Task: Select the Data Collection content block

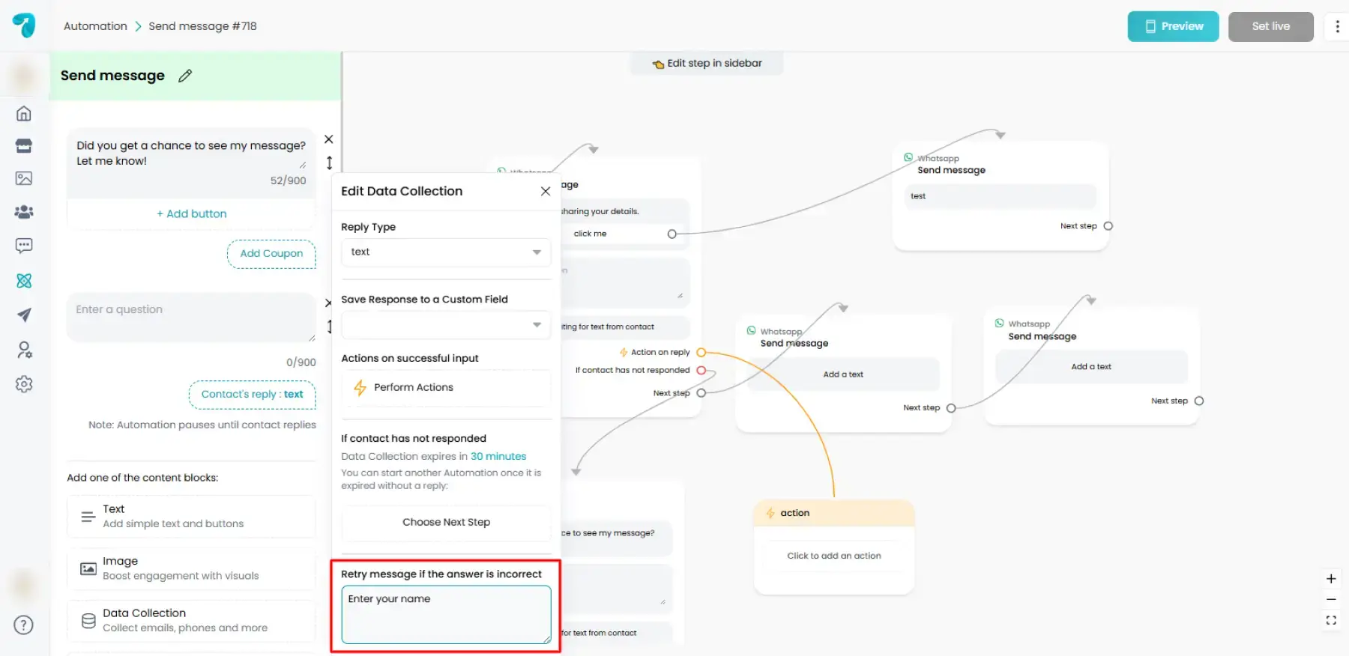Action: [191, 620]
